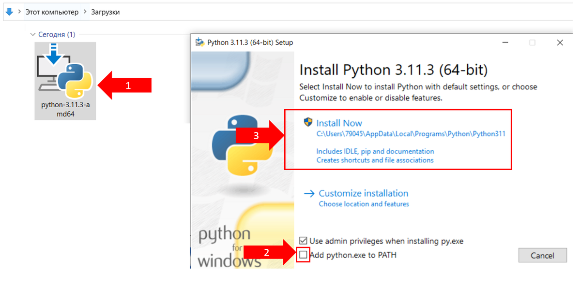Click the 'Install Python 3.11.3 (64-bit)' heading

tap(394, 70)
